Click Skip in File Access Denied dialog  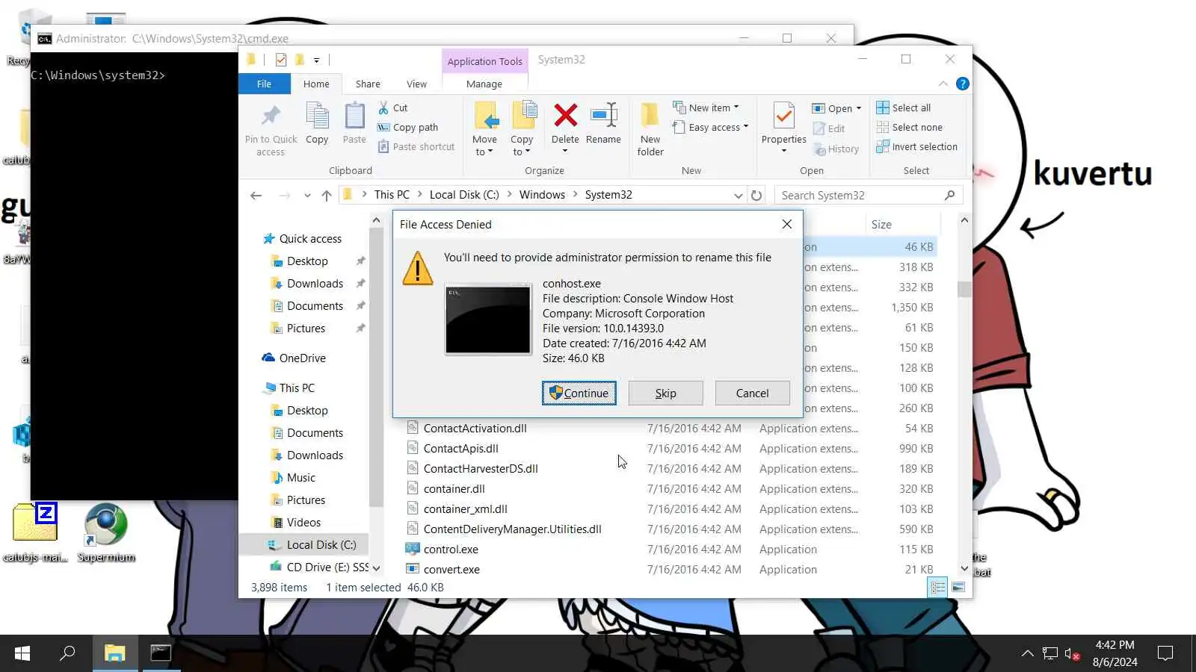666,393
